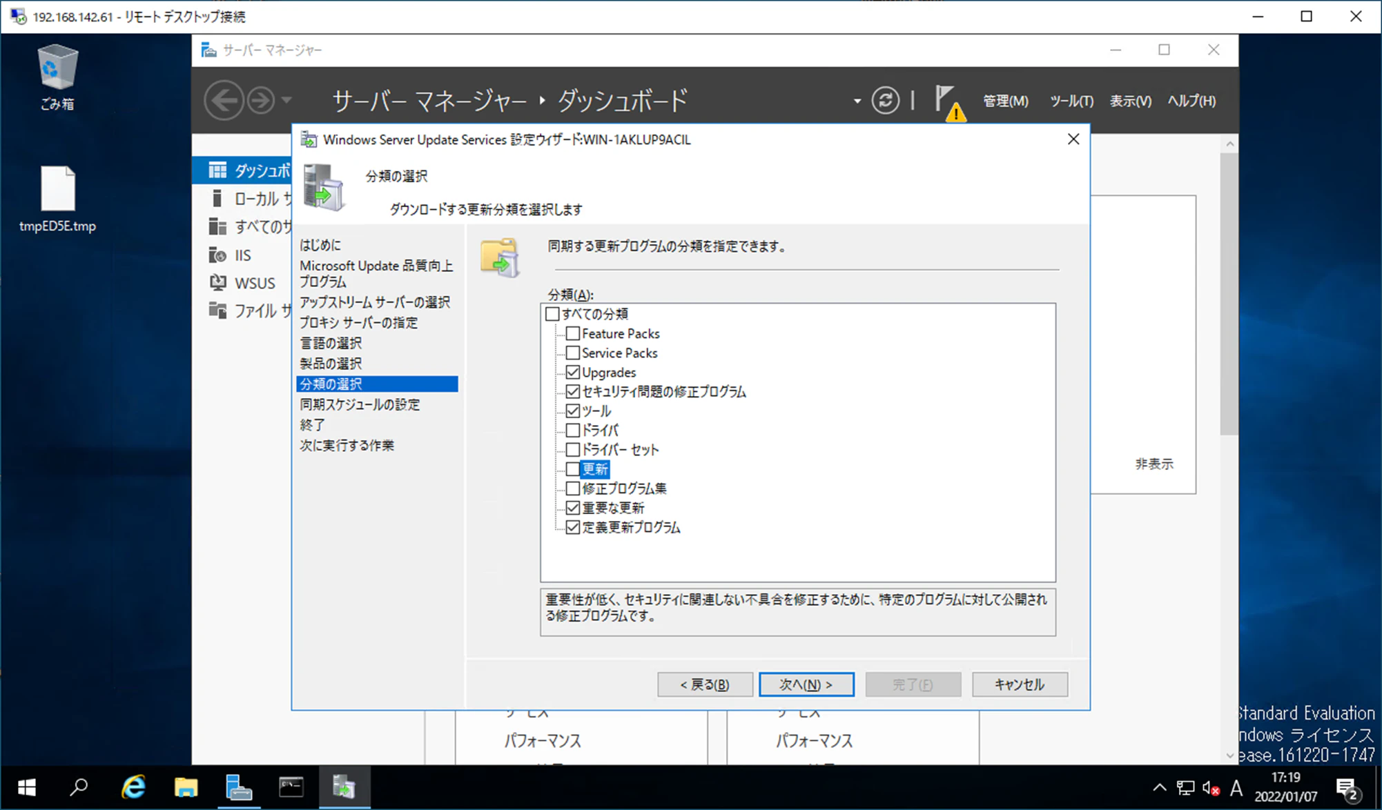Uncheck 重要な更新 classification checkbox
The height and width of the screenshot is (810, 1382).
pyautogui.click(x=572, y=508)
